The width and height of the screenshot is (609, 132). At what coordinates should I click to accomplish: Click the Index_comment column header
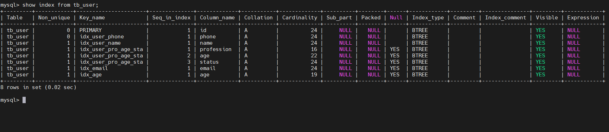tap(506, 18)
